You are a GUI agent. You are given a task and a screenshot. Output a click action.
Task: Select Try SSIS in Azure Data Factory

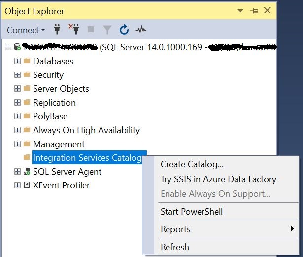coord(218,179)
